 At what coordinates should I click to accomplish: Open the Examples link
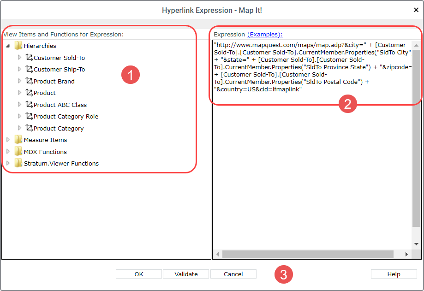tap(265, 34)
